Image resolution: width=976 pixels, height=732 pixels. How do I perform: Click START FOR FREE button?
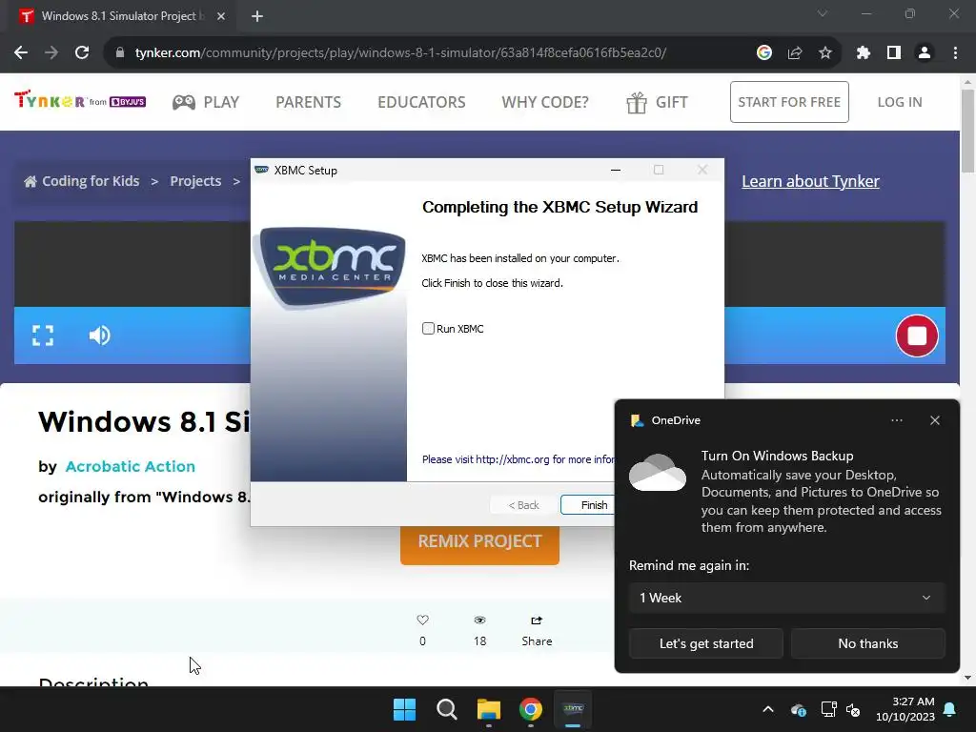pyautogui.click(x=789, y=102)
